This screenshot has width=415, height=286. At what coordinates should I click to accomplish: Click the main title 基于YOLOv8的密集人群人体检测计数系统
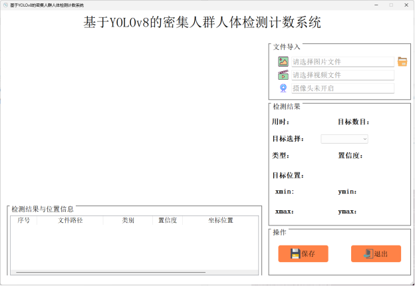[x=202, y=22]
